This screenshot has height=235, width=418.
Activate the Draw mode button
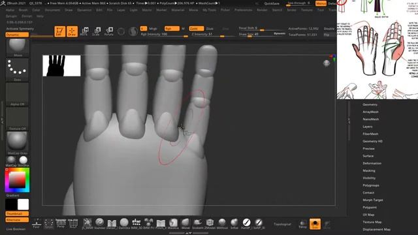[72, 31]
